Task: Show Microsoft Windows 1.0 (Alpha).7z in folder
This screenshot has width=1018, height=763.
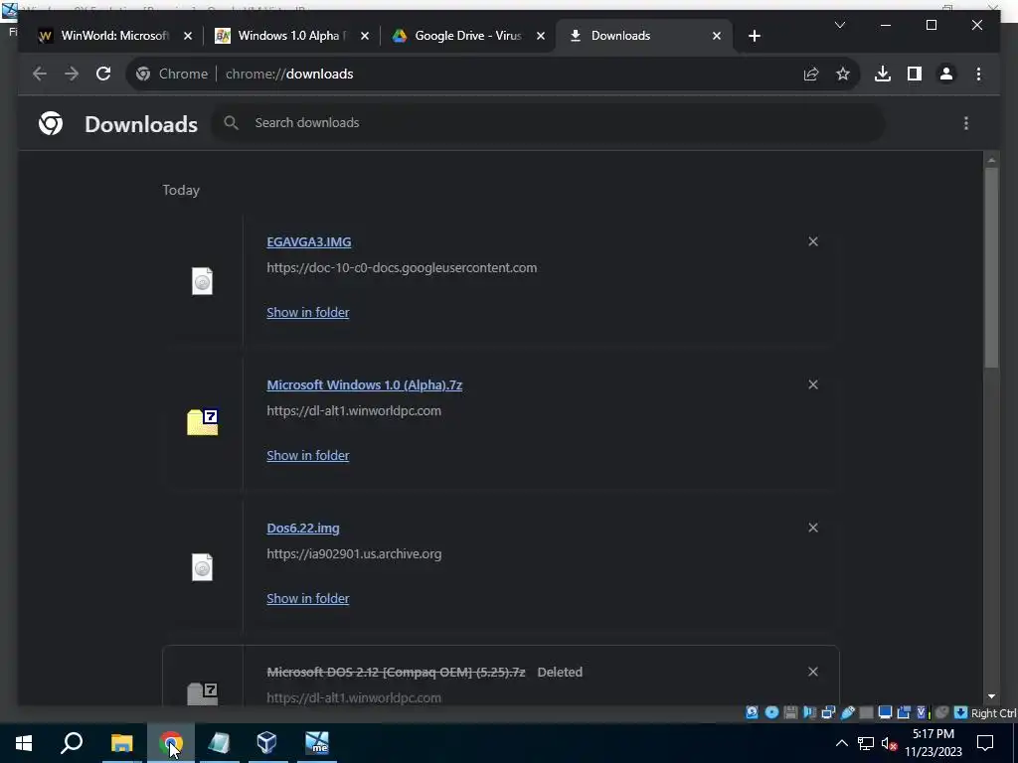Action: tap(308, 455)
